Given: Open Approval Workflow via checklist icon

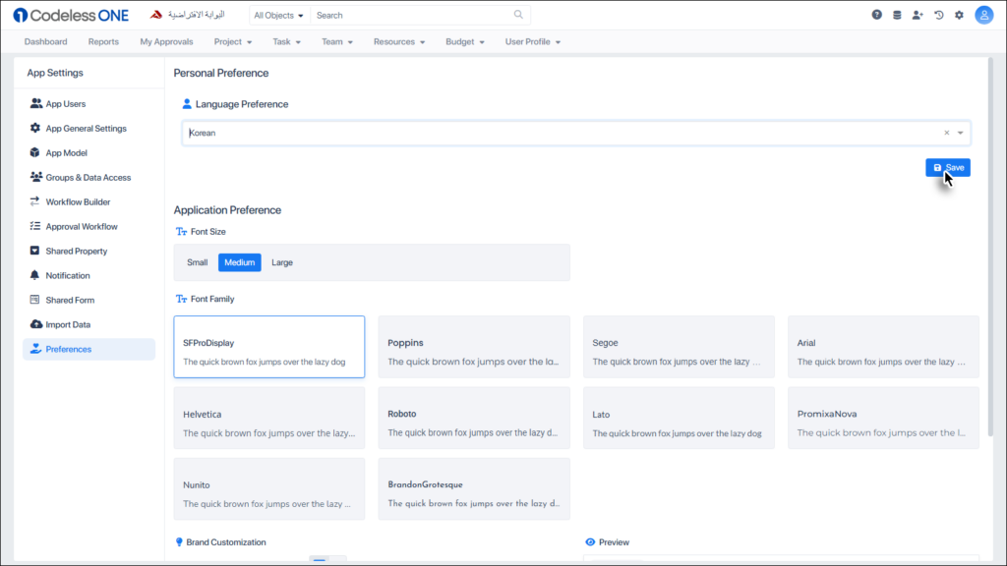Looking at the screenshot, I should pos(34,226).
